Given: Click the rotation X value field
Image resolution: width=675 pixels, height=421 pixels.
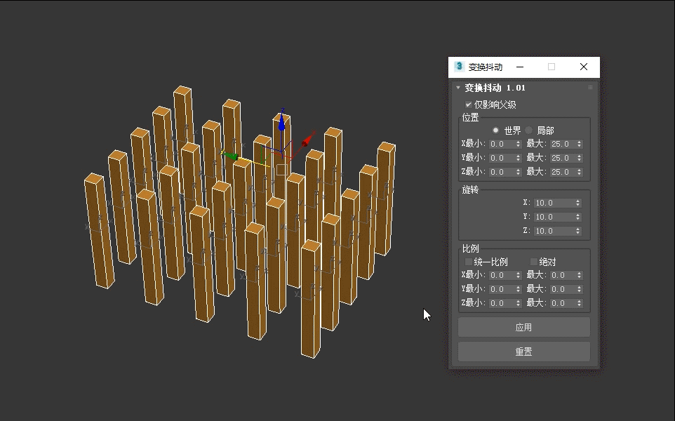Looking at the screenshot, I should (553, 203).
